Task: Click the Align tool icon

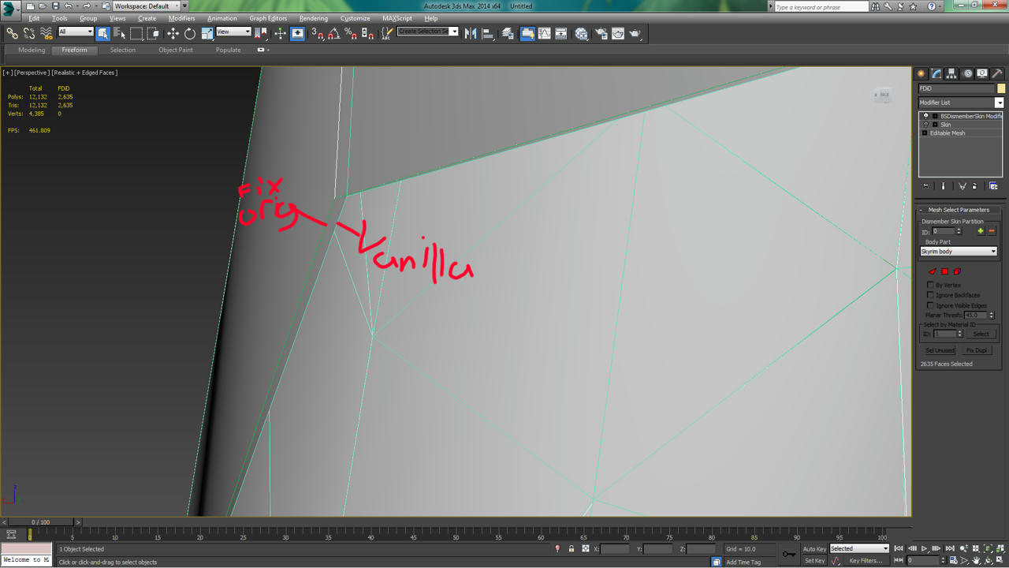Action: (x=487, y=33)
